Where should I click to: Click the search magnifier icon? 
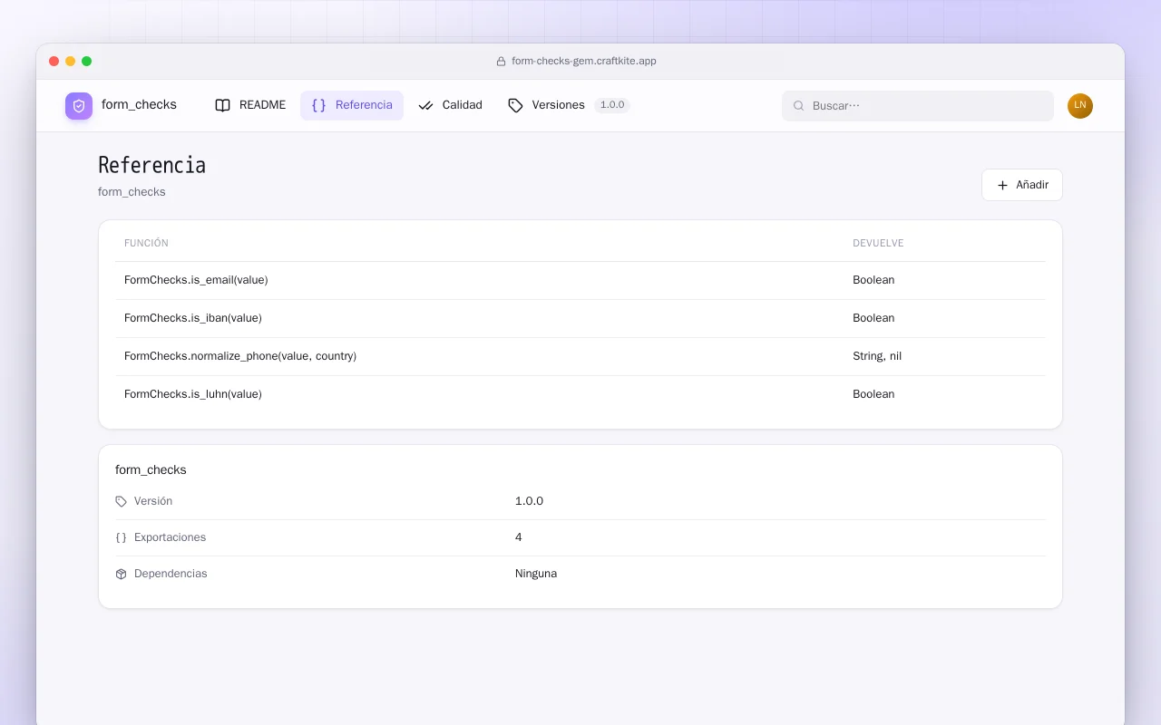799,106
